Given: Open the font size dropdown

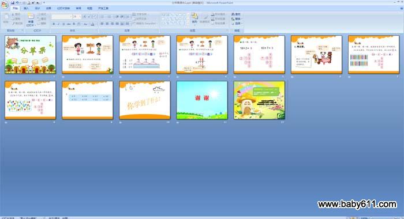Looking at the screenshot, I should click(77, 17).
